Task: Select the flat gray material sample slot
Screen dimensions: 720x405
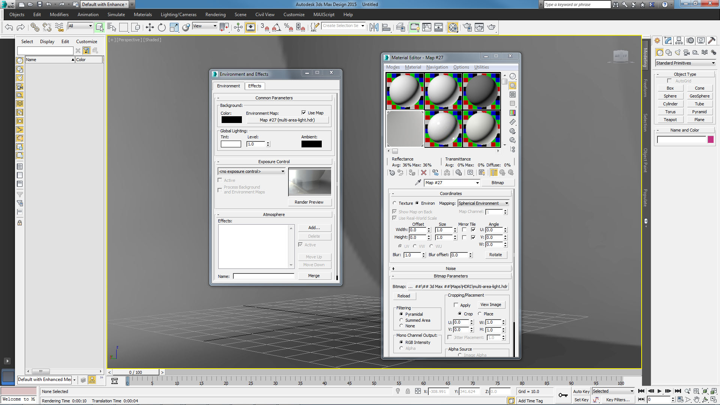Action: coord(405,129)
